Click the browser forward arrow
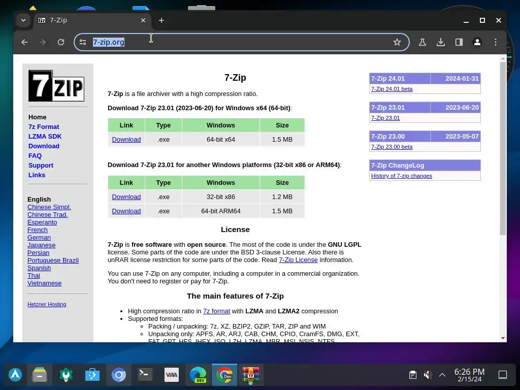This screenshot has width=520, height=390. point(43,42)
